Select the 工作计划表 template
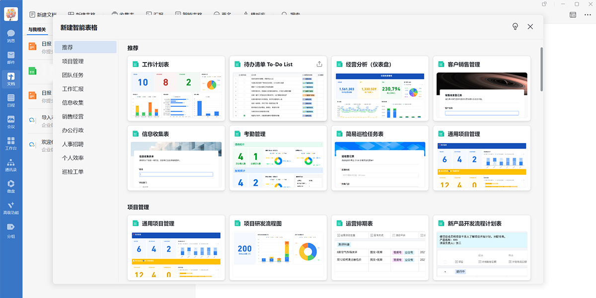Viewport: 596px width, 298px height. point(176,87)
